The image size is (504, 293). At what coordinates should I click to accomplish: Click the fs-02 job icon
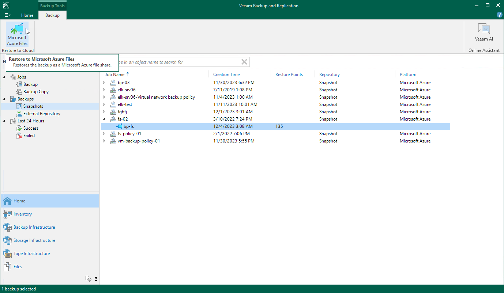point(113,119)
